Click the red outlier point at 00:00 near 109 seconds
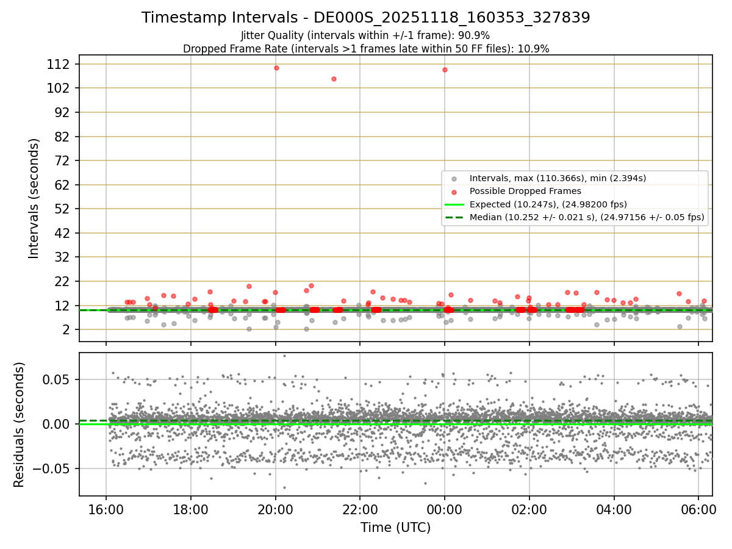Screen dimensions: 732x549 [x=445, y=70]
